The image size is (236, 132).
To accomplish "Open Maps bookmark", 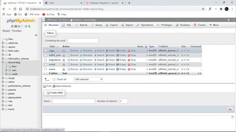I will [62, 14].
